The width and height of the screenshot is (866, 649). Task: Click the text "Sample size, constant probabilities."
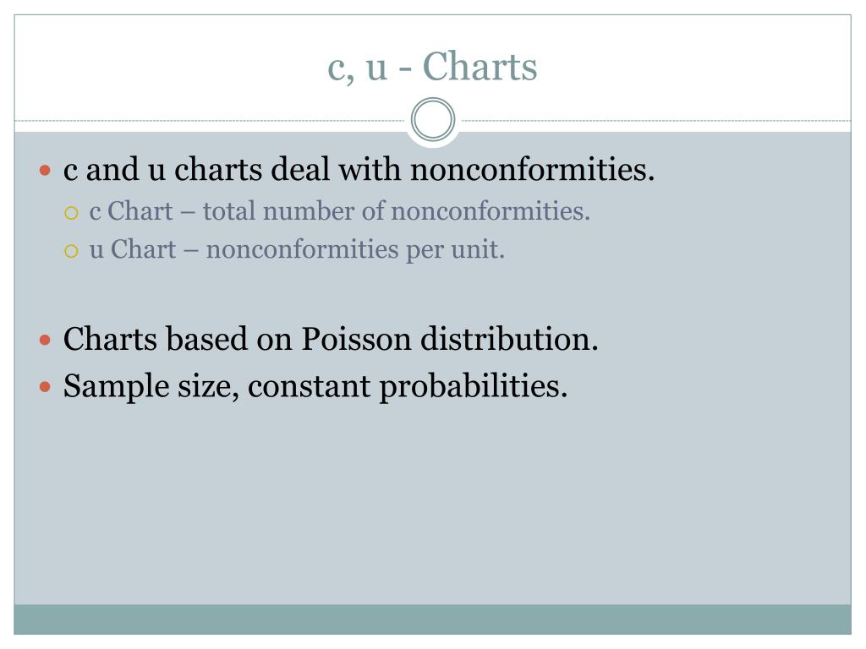pyautogui.click(x=315, y=386)
